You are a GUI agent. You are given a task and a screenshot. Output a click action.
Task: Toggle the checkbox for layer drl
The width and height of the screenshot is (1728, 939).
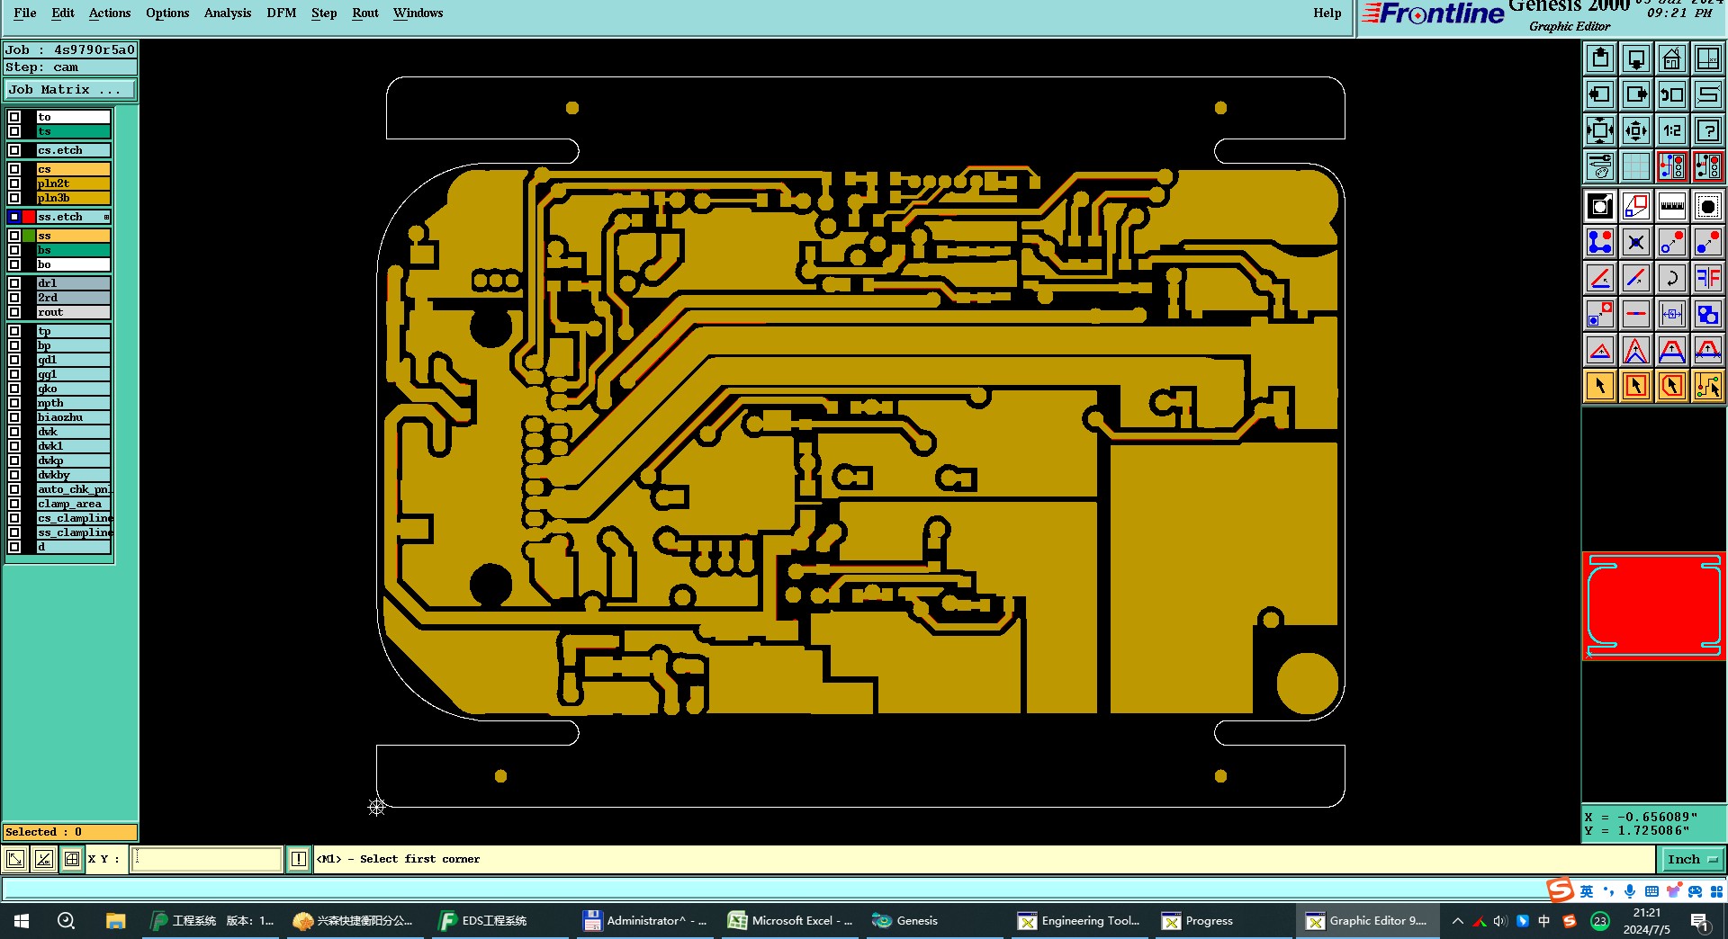(x=14, y=283)
